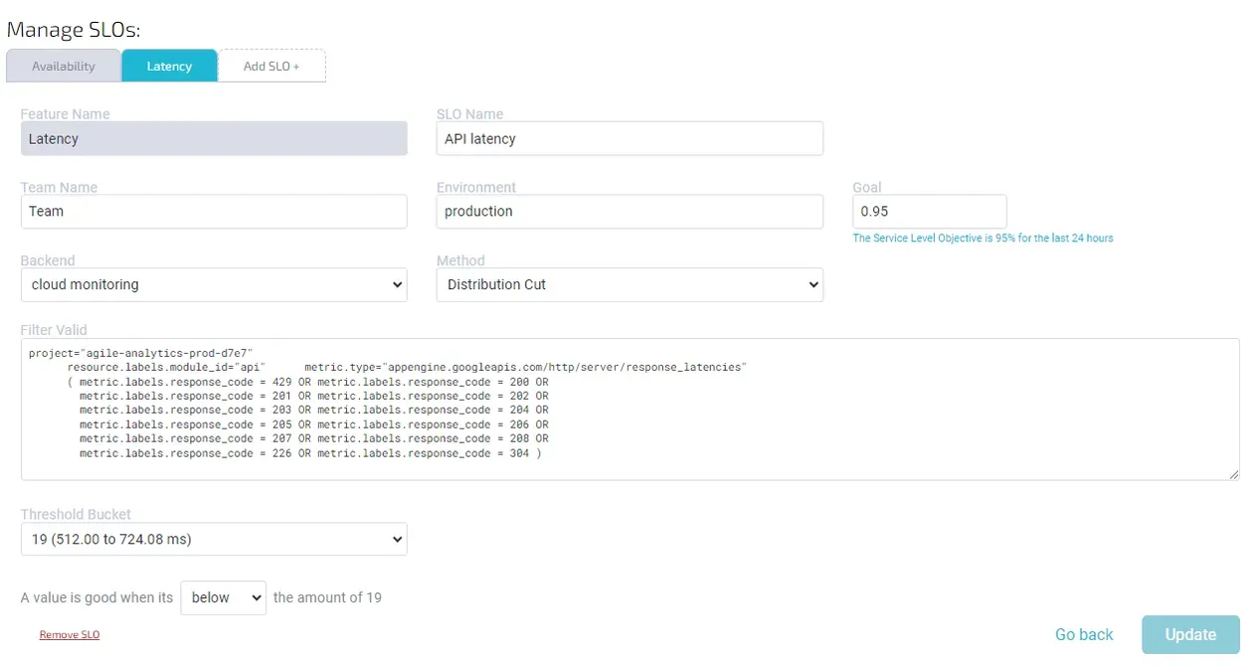
Task: Expand the Threshold Bucket dropdown
Action: tap(214, 539)
